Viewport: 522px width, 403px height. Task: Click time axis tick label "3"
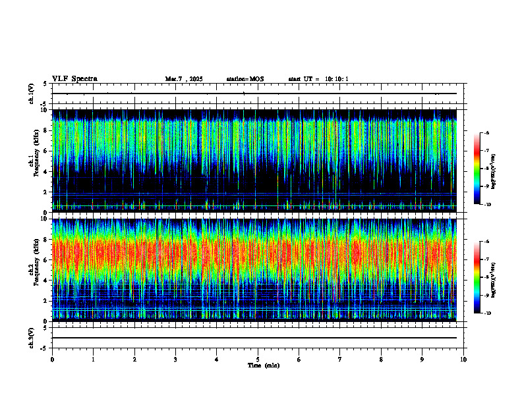click(175, 360)
